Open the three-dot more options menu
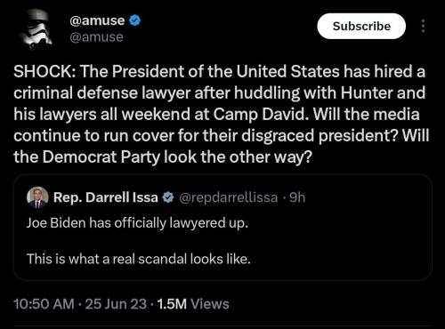Screen dimensions: 445x329 click(424, 26)
